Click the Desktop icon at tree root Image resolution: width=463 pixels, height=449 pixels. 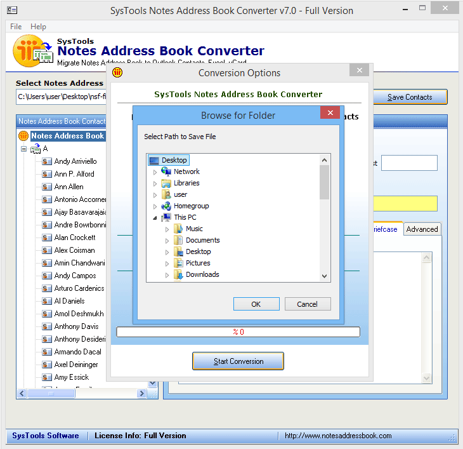[x=154, y=160]
